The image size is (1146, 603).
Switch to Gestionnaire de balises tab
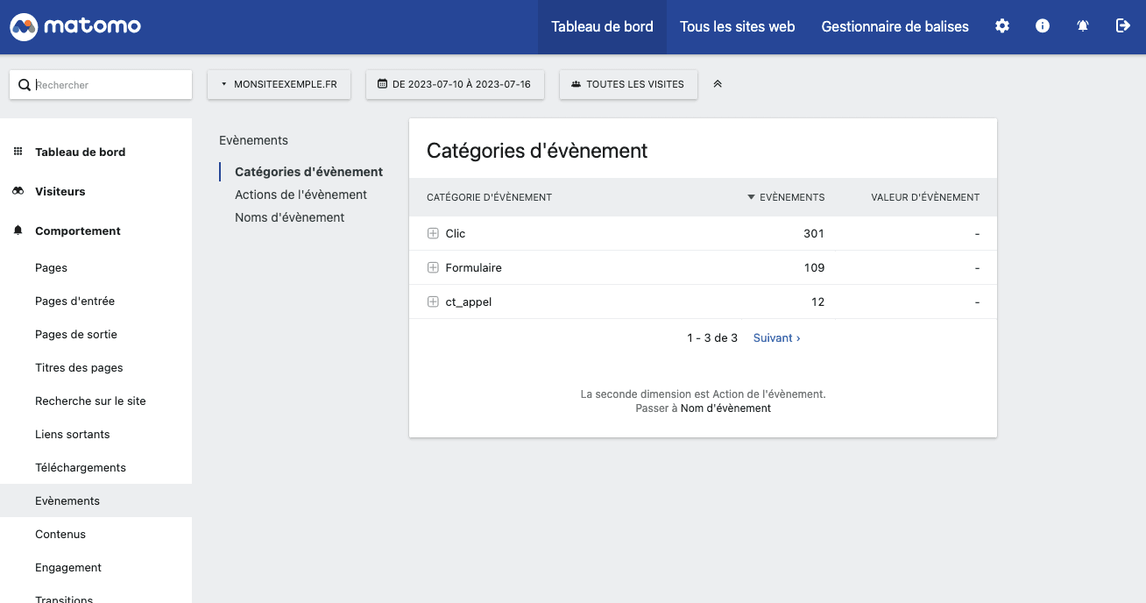pyautogui.click(x=895, y=26)
